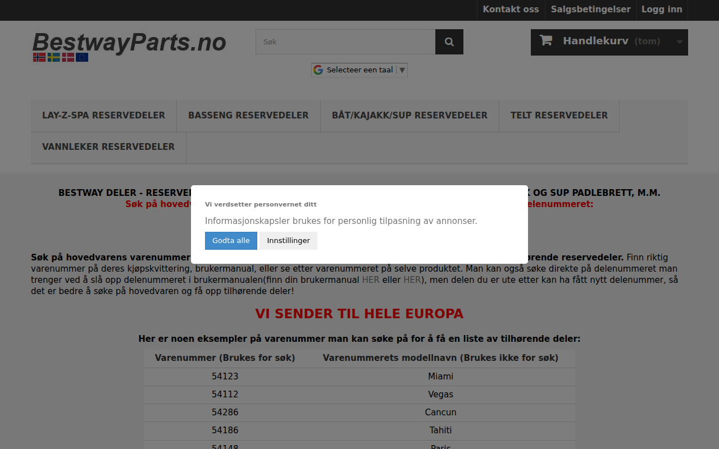
Task: Open TELT RESERVEDELER menu
Action: tap(559, 116)
